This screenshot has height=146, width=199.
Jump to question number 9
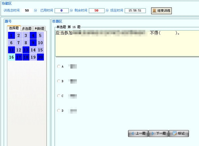click(33, 42)
